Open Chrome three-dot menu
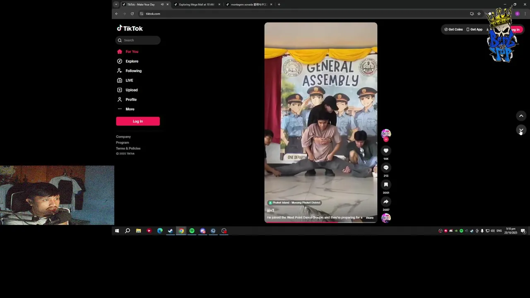 [525, 14]
